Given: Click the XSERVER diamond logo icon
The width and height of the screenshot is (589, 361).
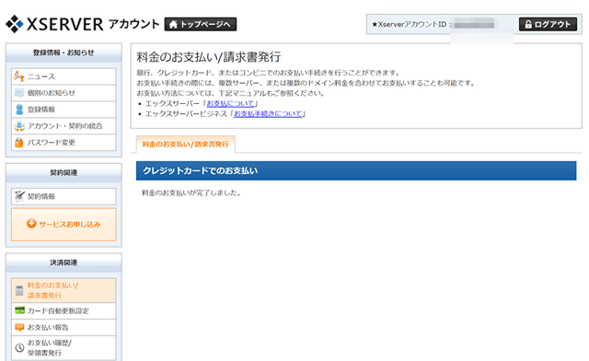Looking at the screenshot, I should [15, 24].
